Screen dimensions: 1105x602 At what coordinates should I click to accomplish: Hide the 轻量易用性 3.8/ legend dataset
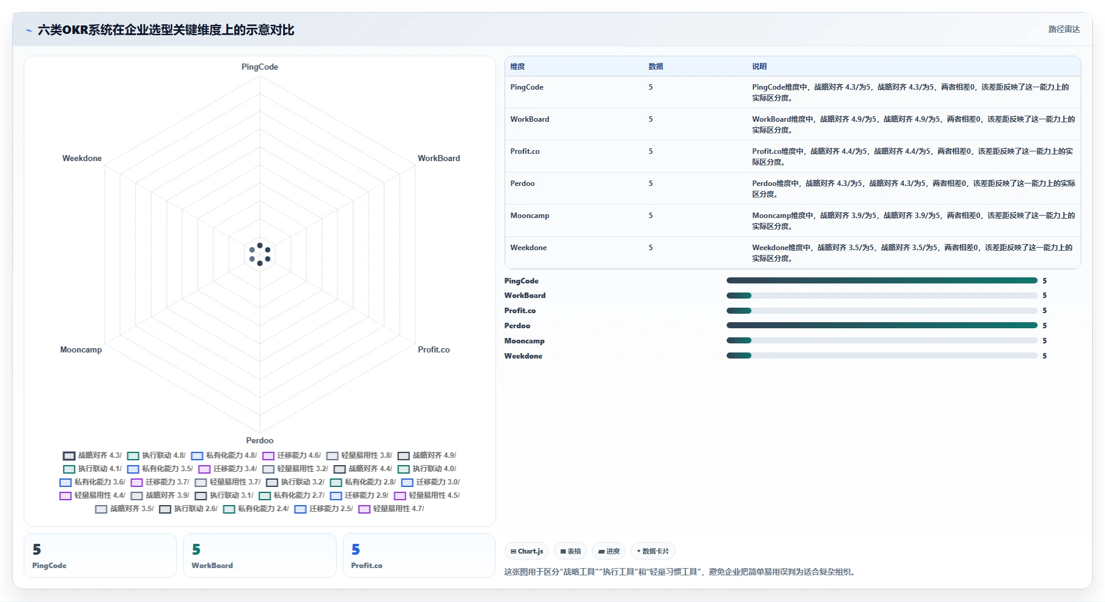point(359,455)
